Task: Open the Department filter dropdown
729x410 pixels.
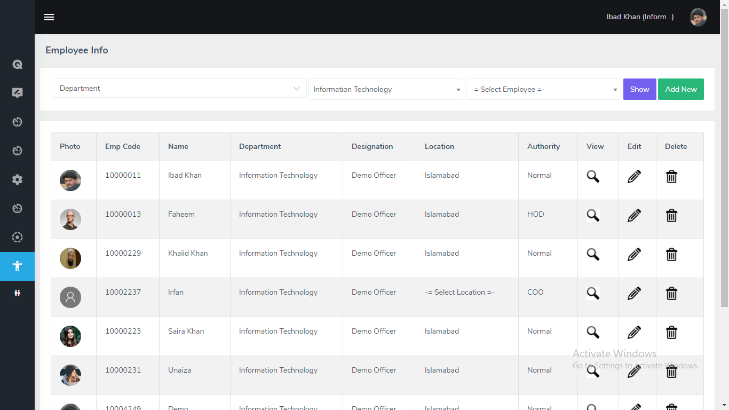Action: tap(179, 89)
